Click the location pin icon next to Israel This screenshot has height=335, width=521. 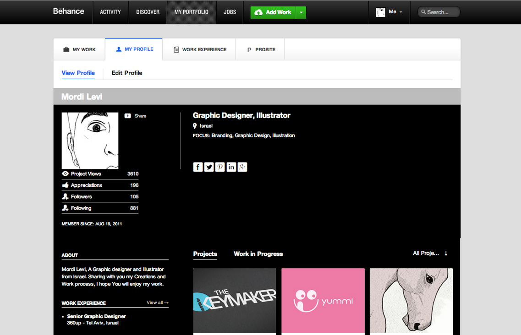pos(195,126)
